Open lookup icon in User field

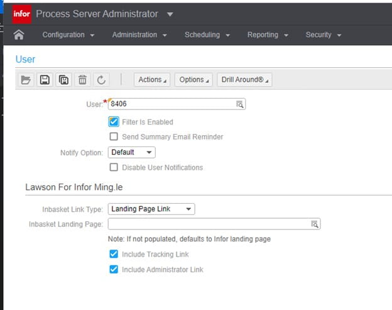tap(239, 104)
